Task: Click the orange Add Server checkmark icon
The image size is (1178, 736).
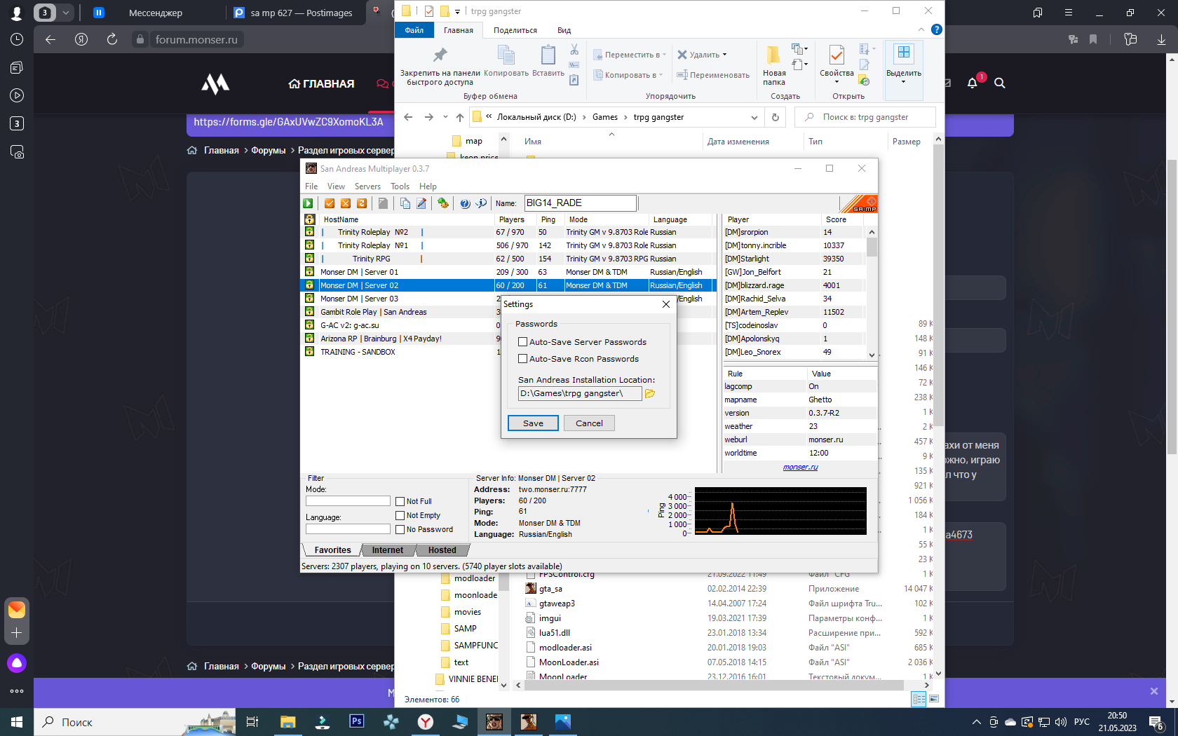Action: click(330, 203)
